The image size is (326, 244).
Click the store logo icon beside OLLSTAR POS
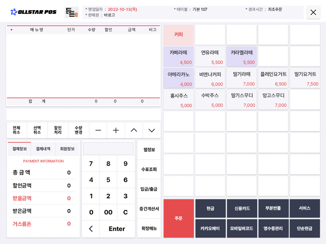pyautogui.click(x=72, y=12)
